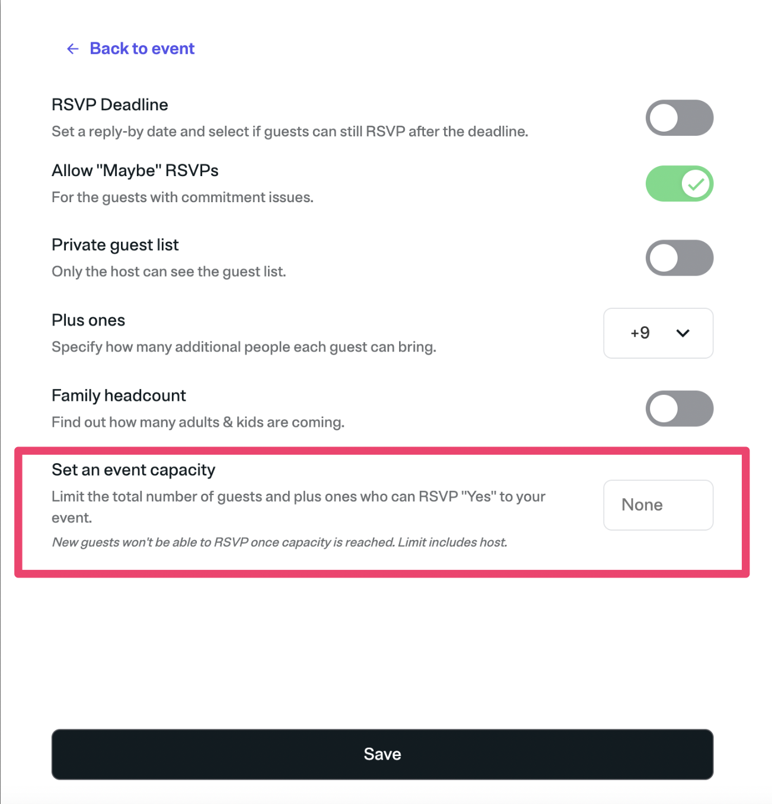772x804 pixels.
Task: Click the Set an event capacity heading
Action: [x=133, y=470]
